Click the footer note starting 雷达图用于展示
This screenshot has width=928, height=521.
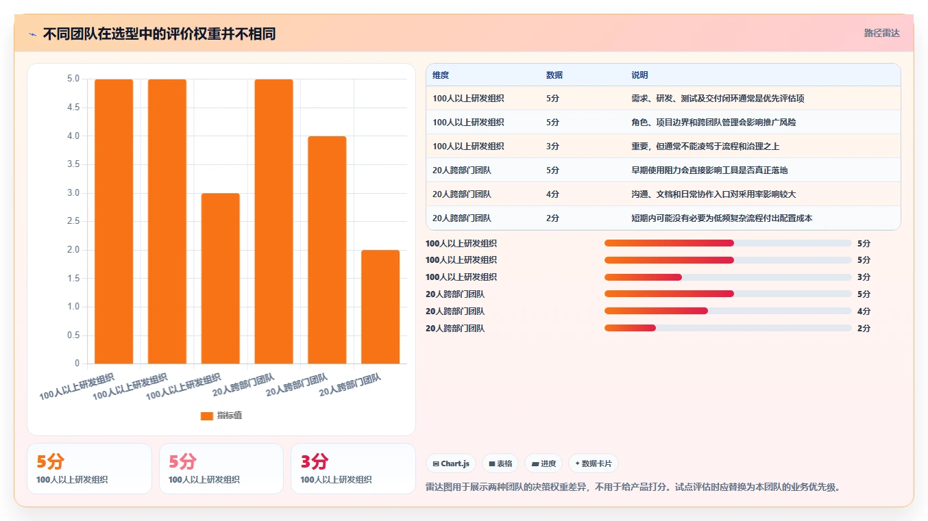[x=633, y=487]
